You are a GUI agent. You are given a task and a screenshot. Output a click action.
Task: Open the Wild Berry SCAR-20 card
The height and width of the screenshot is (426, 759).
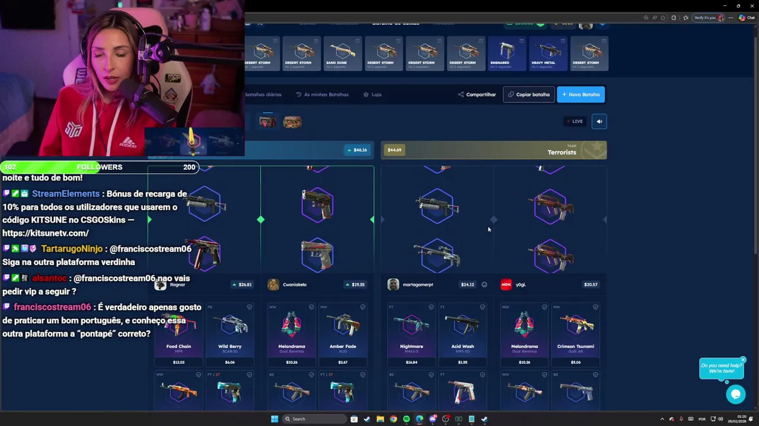click(229, 335)
